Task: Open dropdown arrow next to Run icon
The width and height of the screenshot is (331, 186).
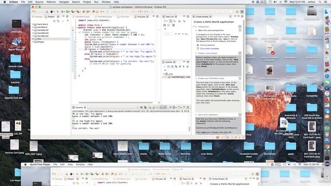Action: pyautogui.click(x=70, y=11)
